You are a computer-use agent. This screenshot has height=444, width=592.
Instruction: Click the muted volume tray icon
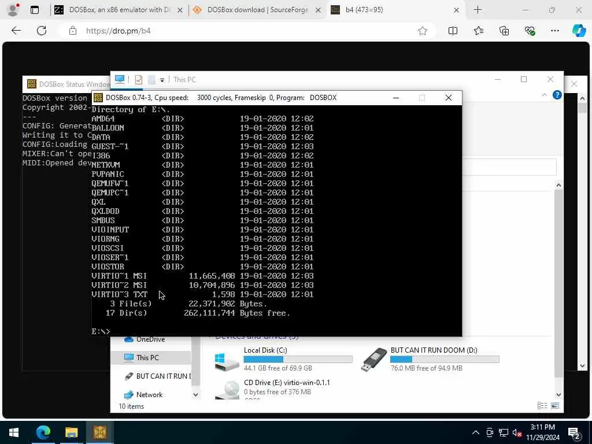[517, 432]
